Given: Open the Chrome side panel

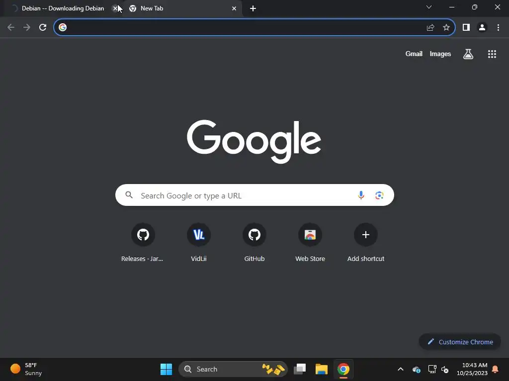Looking at the screenshot, I should point(466,28).
